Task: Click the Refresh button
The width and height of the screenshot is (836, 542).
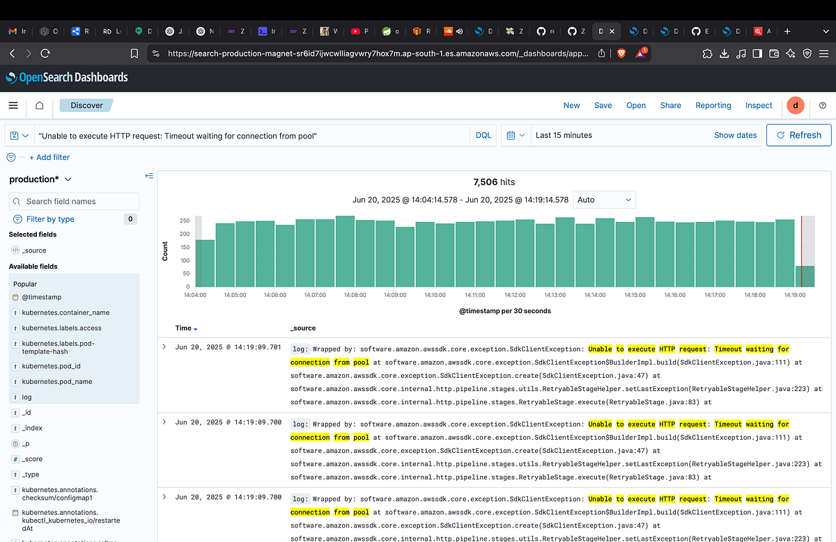Action: click(798, 135)
